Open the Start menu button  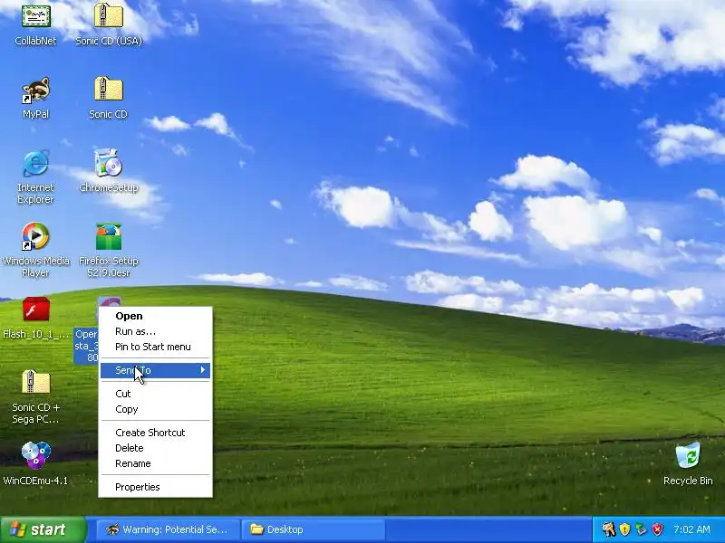click(43, 529)
